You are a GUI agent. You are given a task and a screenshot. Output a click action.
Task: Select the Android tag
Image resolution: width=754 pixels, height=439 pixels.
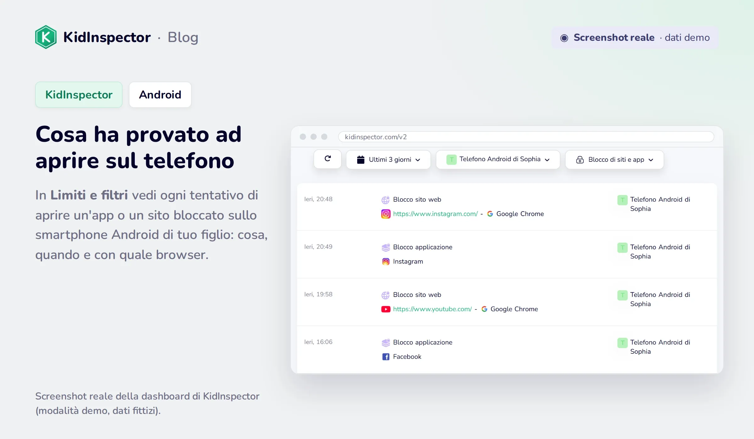[x=160, y=95]
